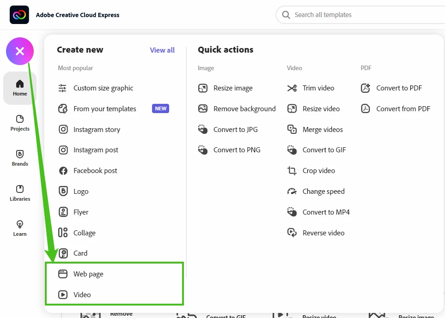Click the Facebook post icon
Image resolution: width=445 pixels, height=318 pixels.
pyautogui.click(x=63, y=171)
